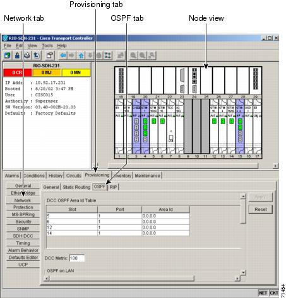Open the Tools menu
286x298 pixels.
pos(47,46)
